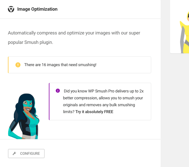Click the word CONFIGURE label text

coord(30,154)
